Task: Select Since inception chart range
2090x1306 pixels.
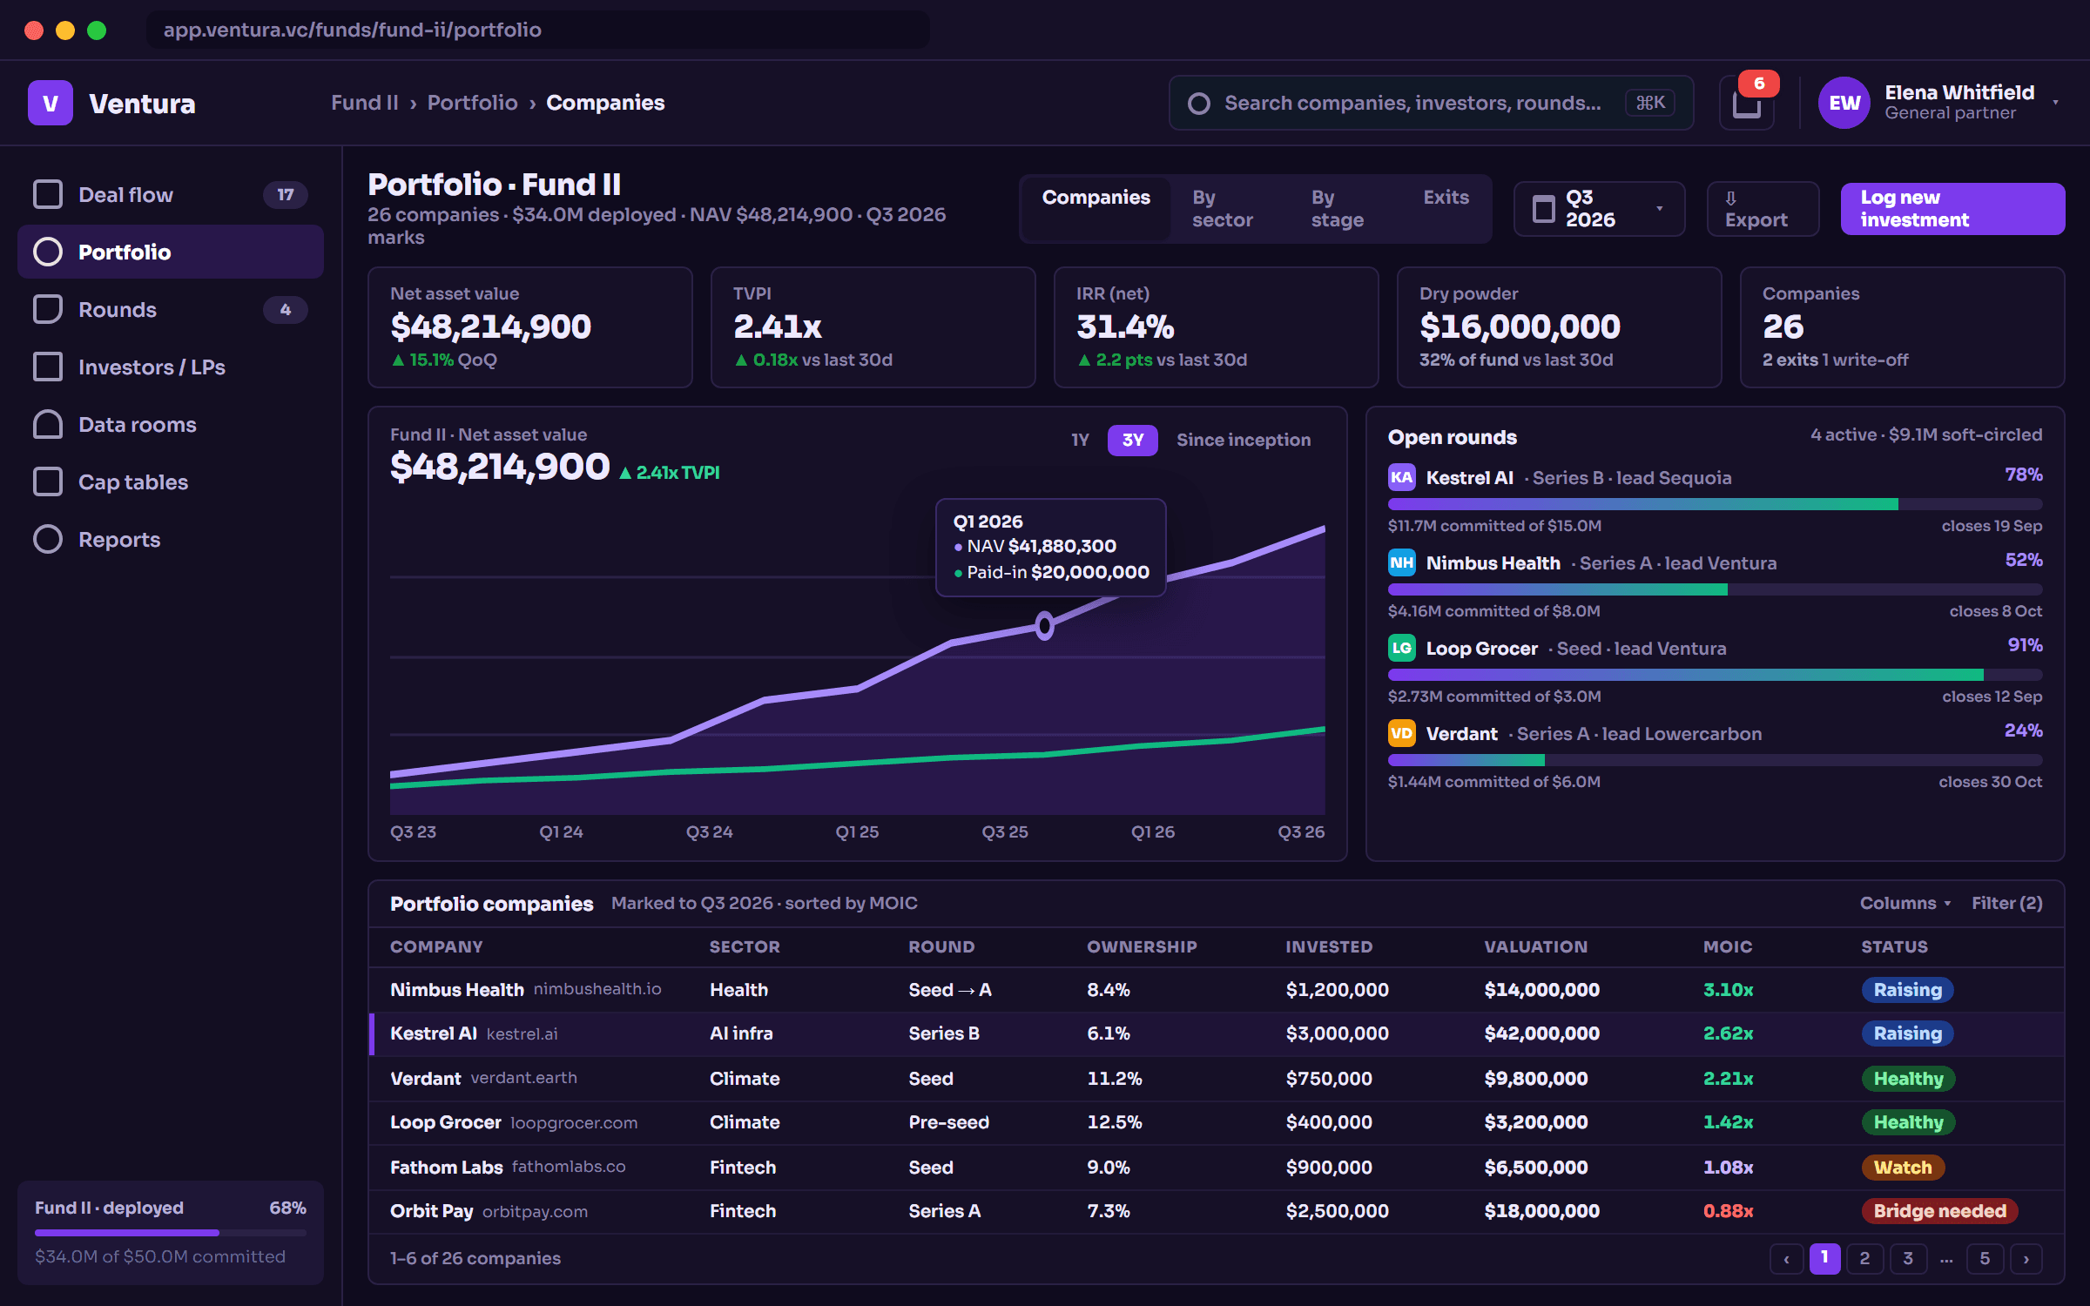Action: pyautogui.click(x=1243, y=440)
